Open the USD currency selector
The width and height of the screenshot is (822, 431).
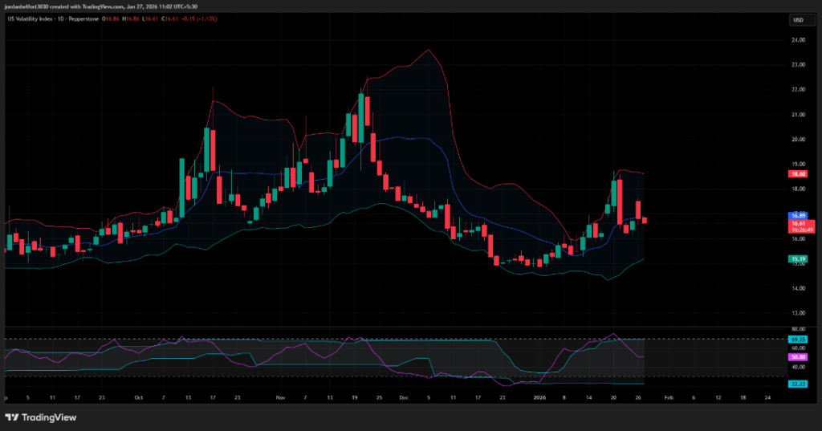click(798, 20)
